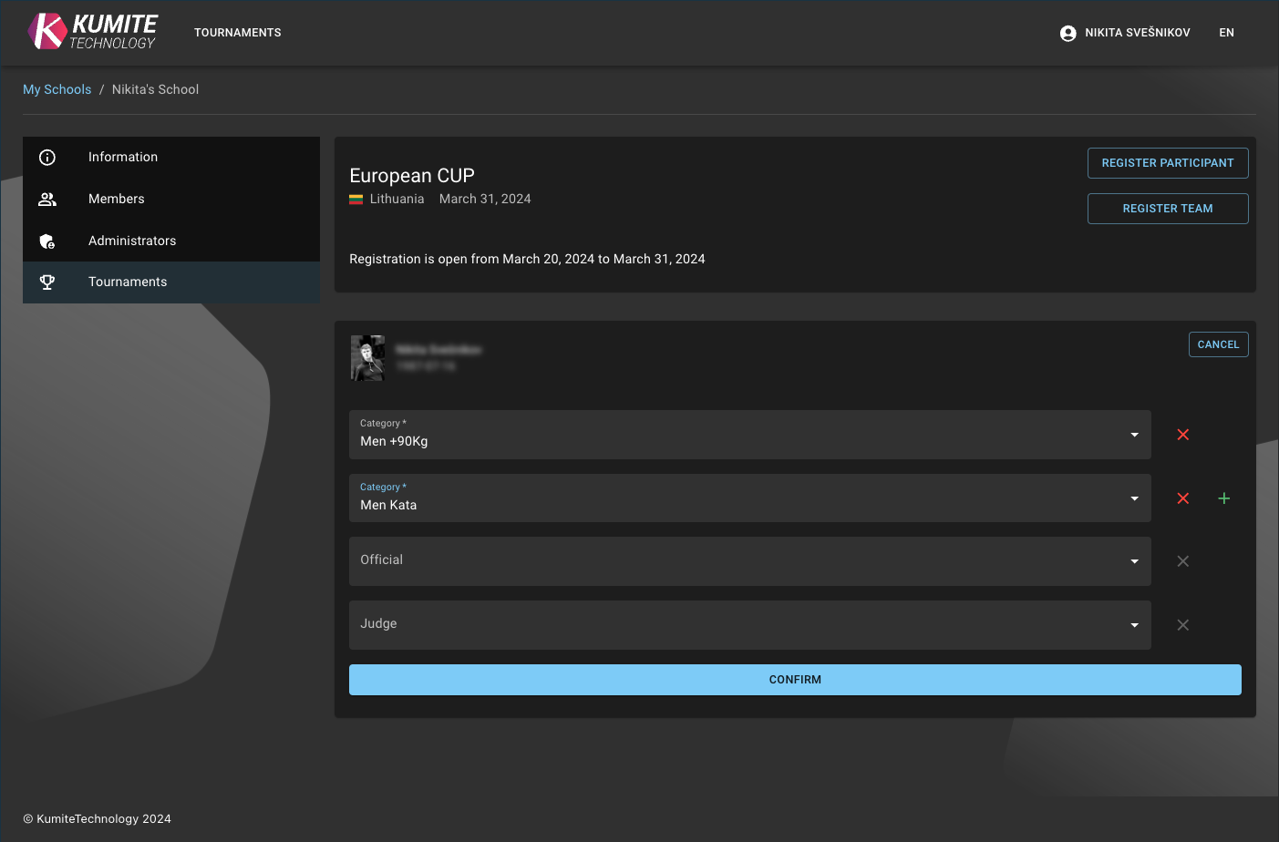Click Register Participant button

pos(1167,163)
